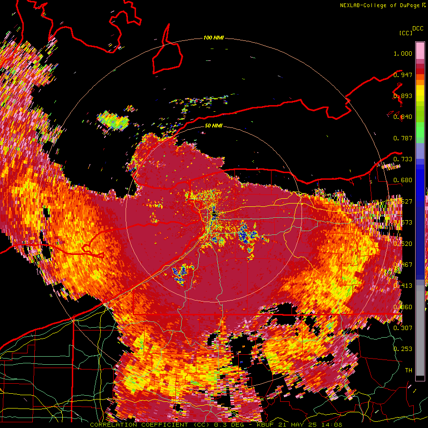The height and width of the screenshot is (428, 428).
Task: Click the TH label on the legend
Action: click(x=409, y=370)
